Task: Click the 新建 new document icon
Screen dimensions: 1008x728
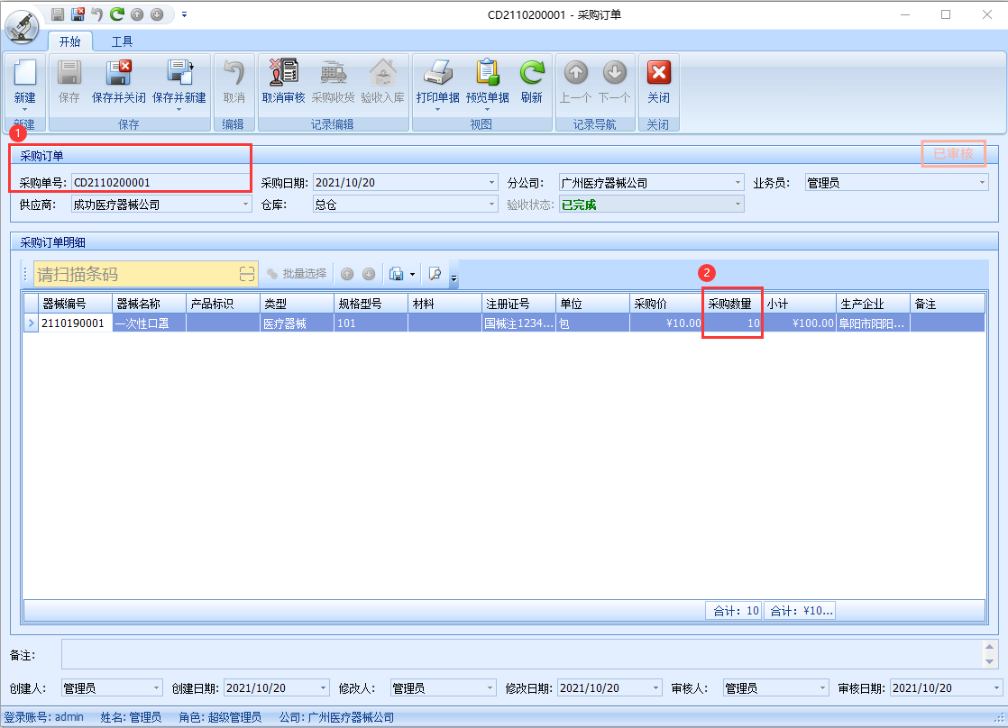Action: [24, 73]
